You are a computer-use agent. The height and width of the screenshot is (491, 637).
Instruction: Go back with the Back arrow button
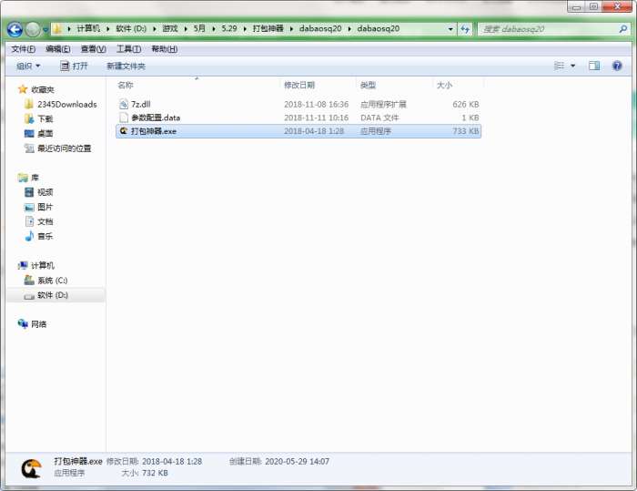(x=15, y=29)
